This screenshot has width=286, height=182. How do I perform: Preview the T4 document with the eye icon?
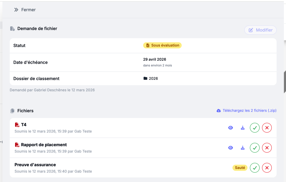(x=230, y=128)
